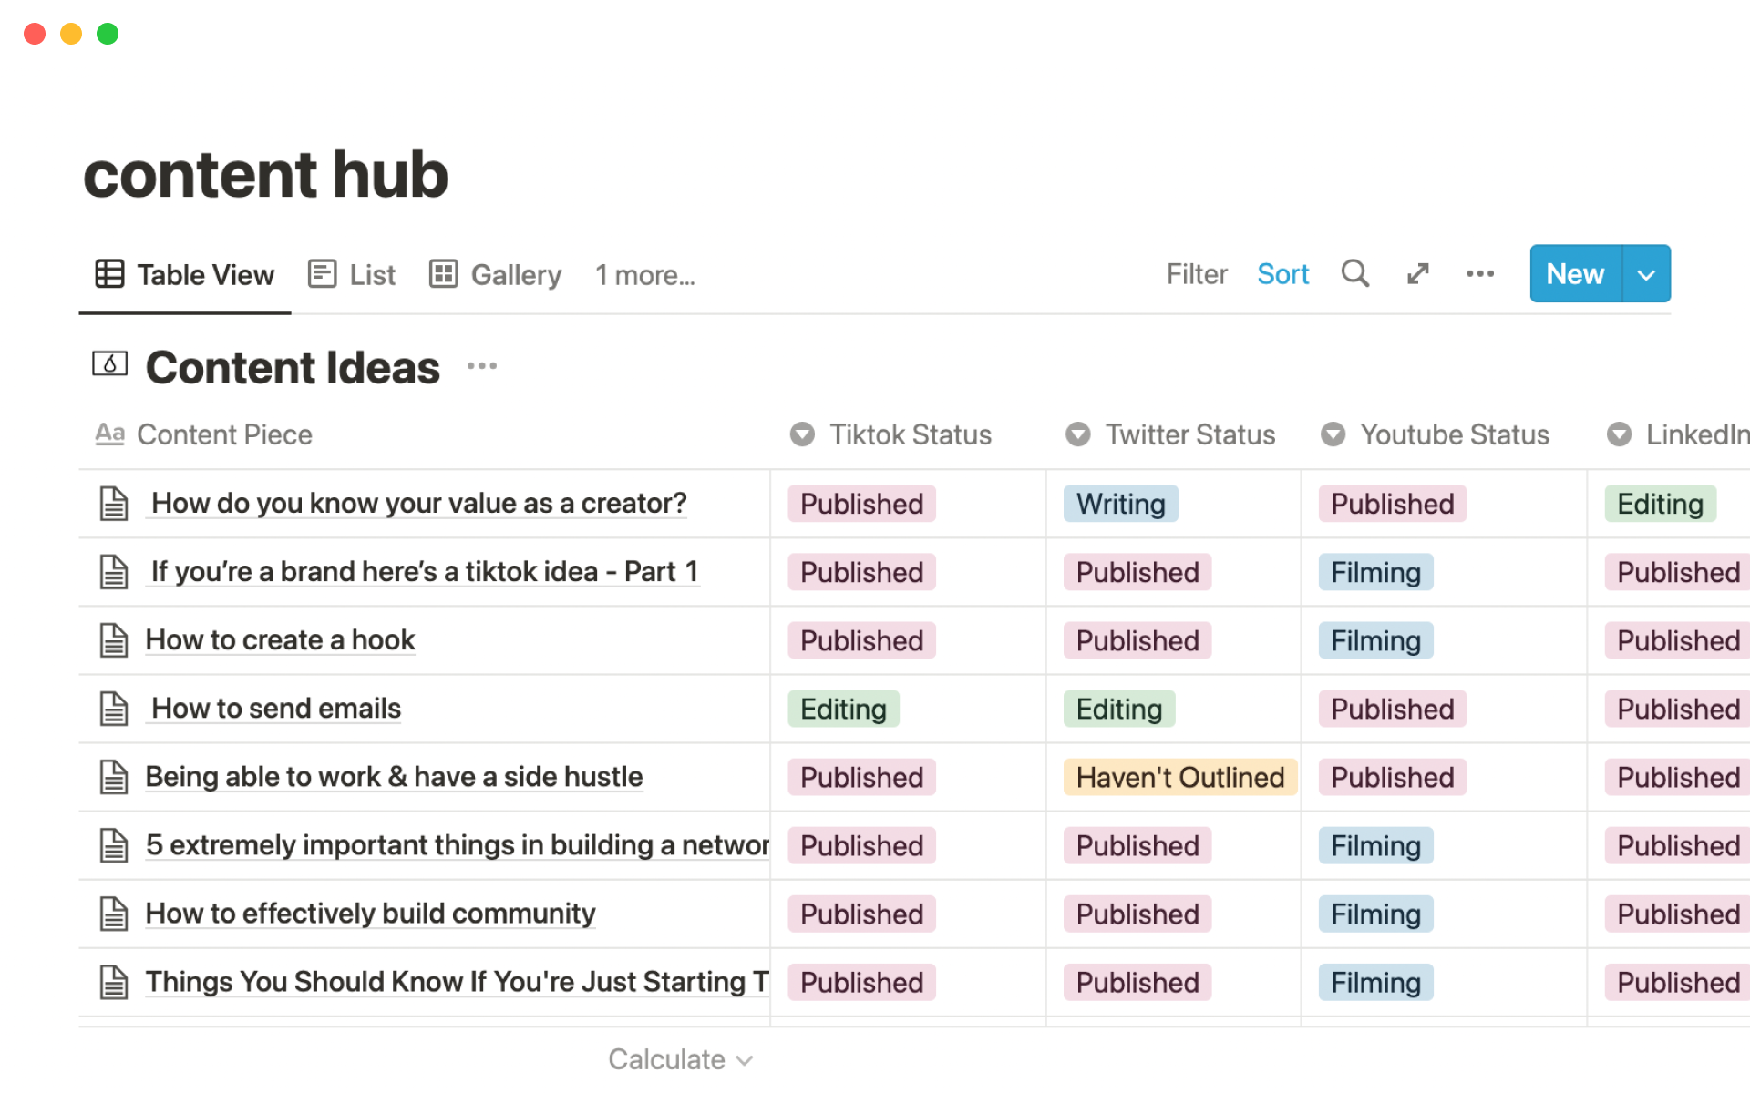
Task: Click the Tiktok Status select-property icon
Action: pyautogui.click(x=802, y=434)
